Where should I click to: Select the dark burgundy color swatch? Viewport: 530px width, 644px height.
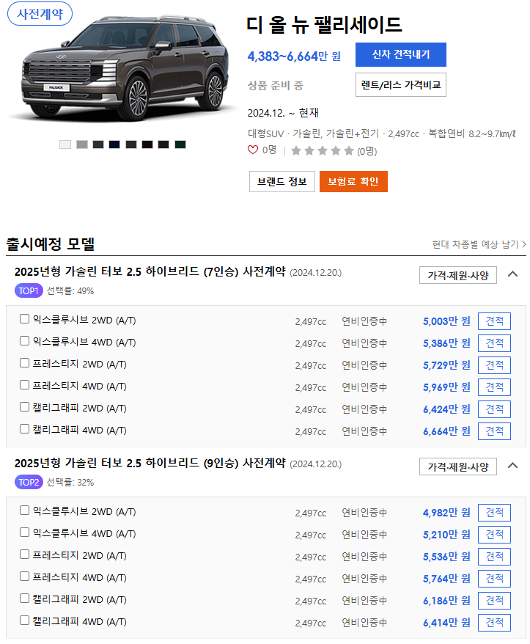click(x=147, y=144)
